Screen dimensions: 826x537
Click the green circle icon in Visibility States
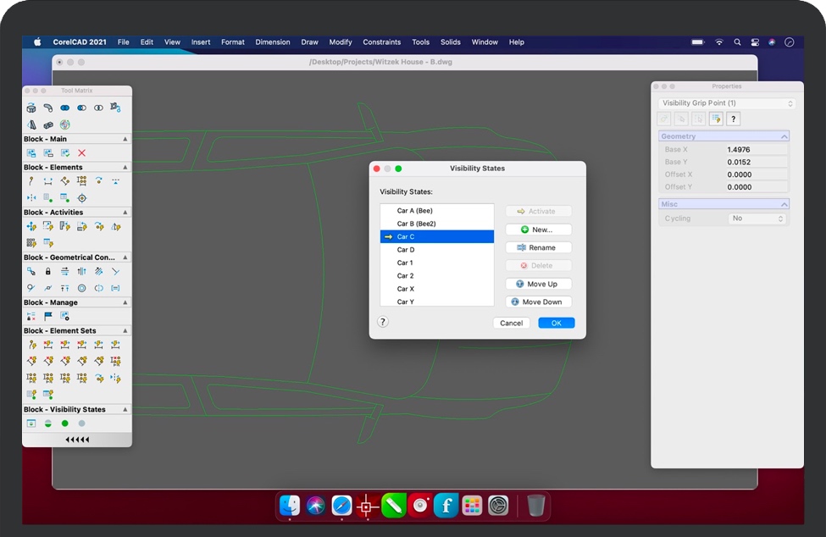64,424
